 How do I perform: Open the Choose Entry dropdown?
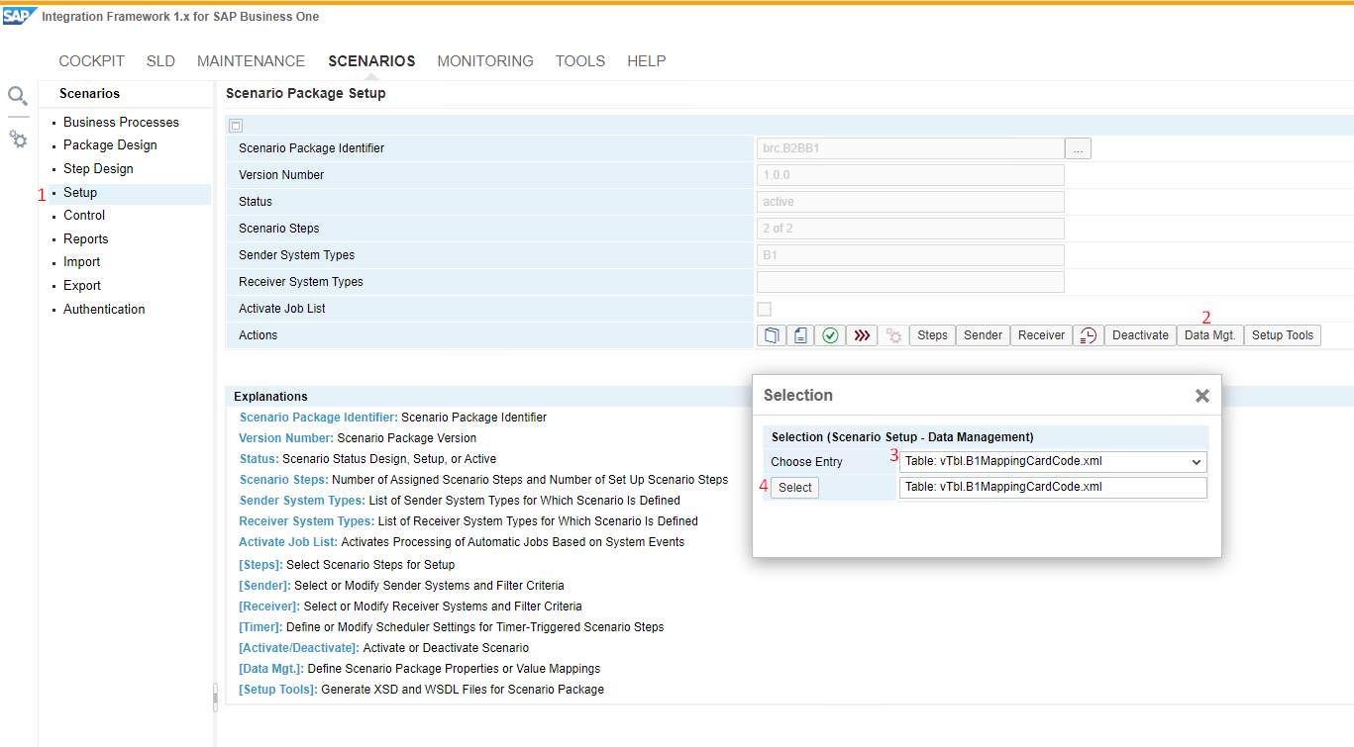pos(1053,461)
